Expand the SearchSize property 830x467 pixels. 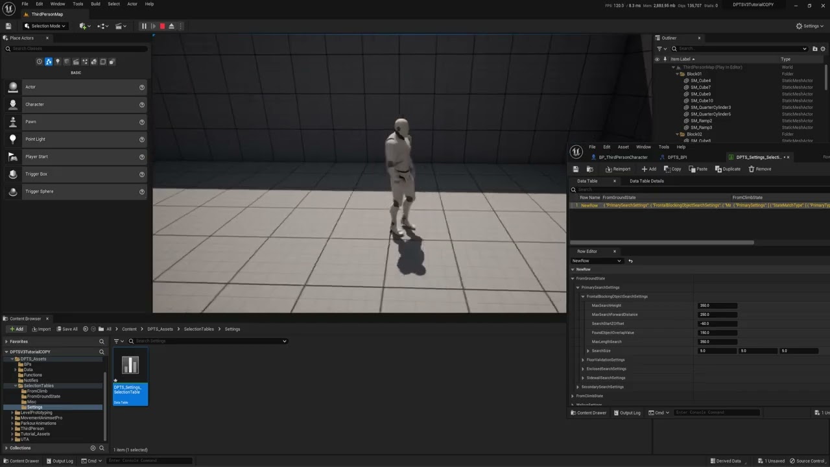[588, 351]
